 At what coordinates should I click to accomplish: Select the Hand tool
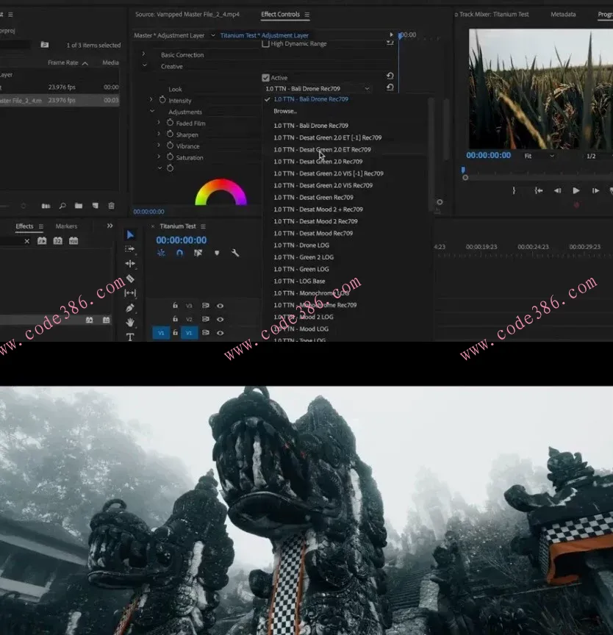(x=130, y=323)
